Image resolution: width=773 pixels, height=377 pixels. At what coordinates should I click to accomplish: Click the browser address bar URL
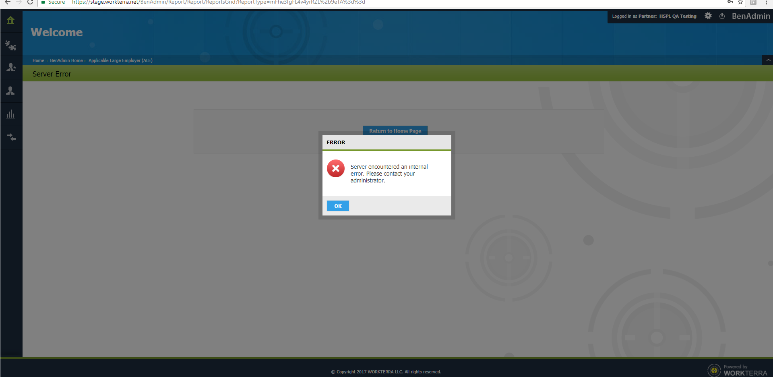pos(218,2)
